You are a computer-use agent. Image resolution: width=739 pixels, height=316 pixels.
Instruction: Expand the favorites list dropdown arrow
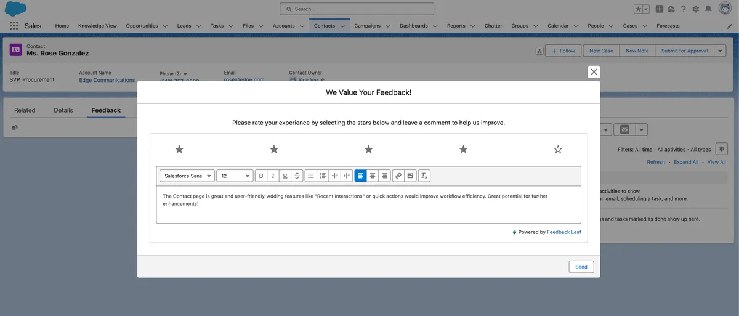coord(646,9)
